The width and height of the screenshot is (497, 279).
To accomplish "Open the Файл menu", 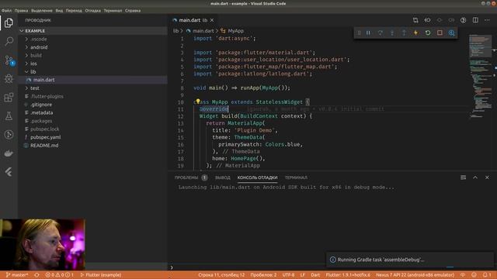I will click(6, 10).
